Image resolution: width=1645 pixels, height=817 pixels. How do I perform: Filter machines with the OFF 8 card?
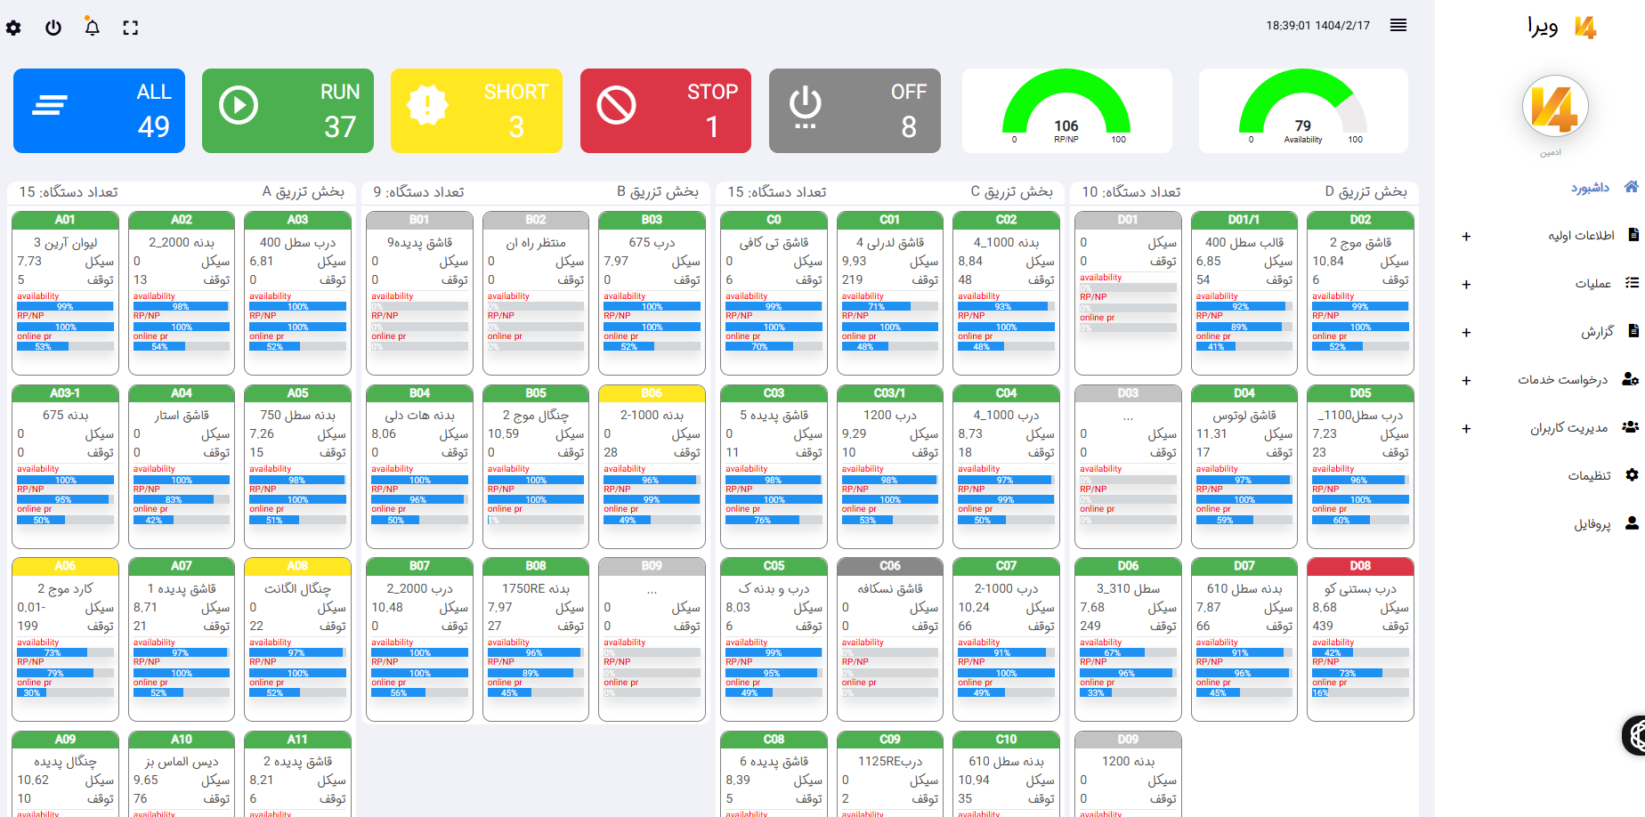click(855, 110)
